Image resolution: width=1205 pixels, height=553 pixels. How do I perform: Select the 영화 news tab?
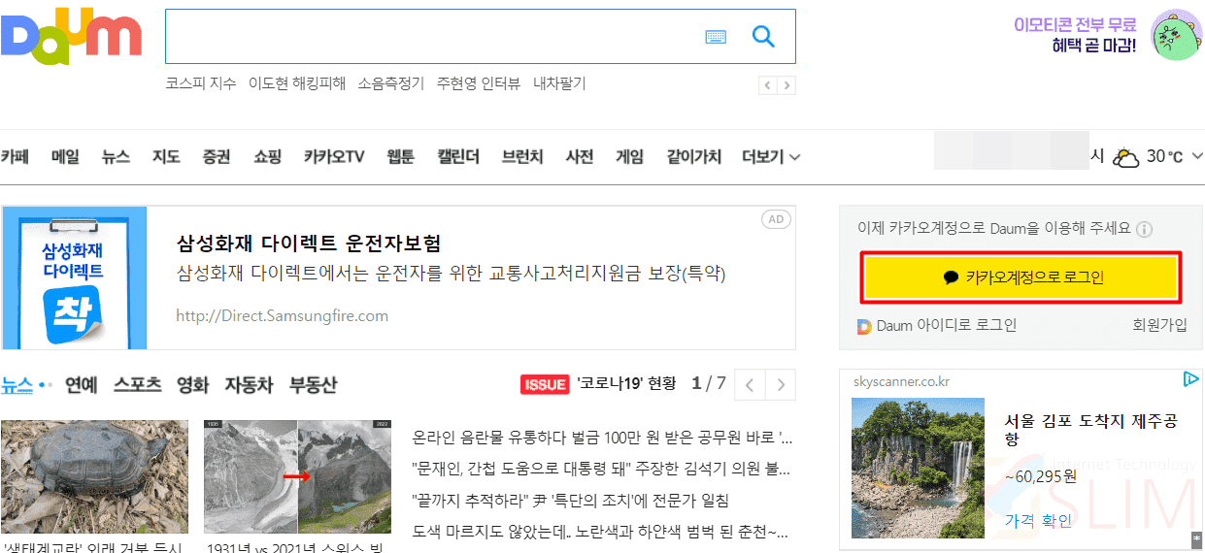pos(193,385)
